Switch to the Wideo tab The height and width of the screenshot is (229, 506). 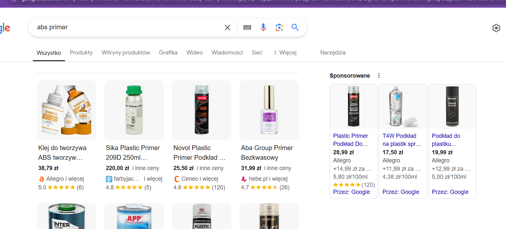pyautogui.click(x=194, y=52)
